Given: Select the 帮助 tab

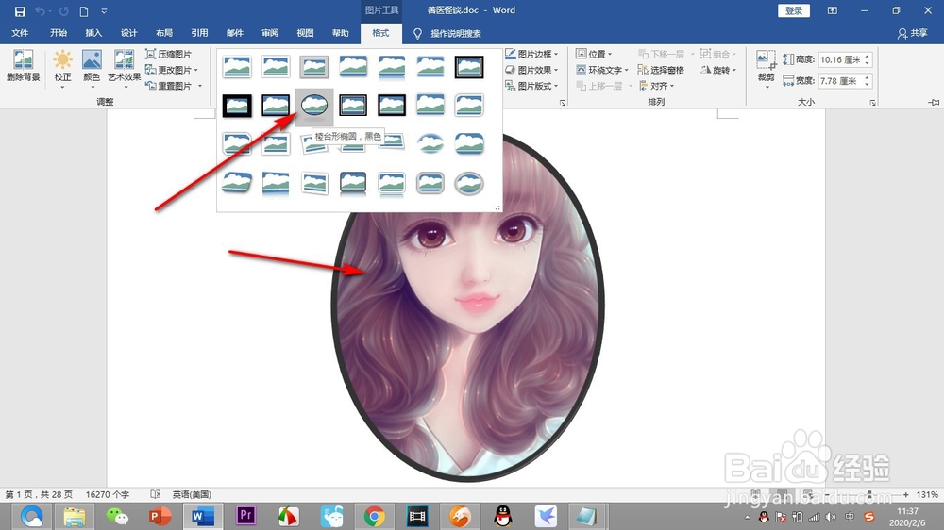Looking at the screenshot, I should tap(340, 33).
